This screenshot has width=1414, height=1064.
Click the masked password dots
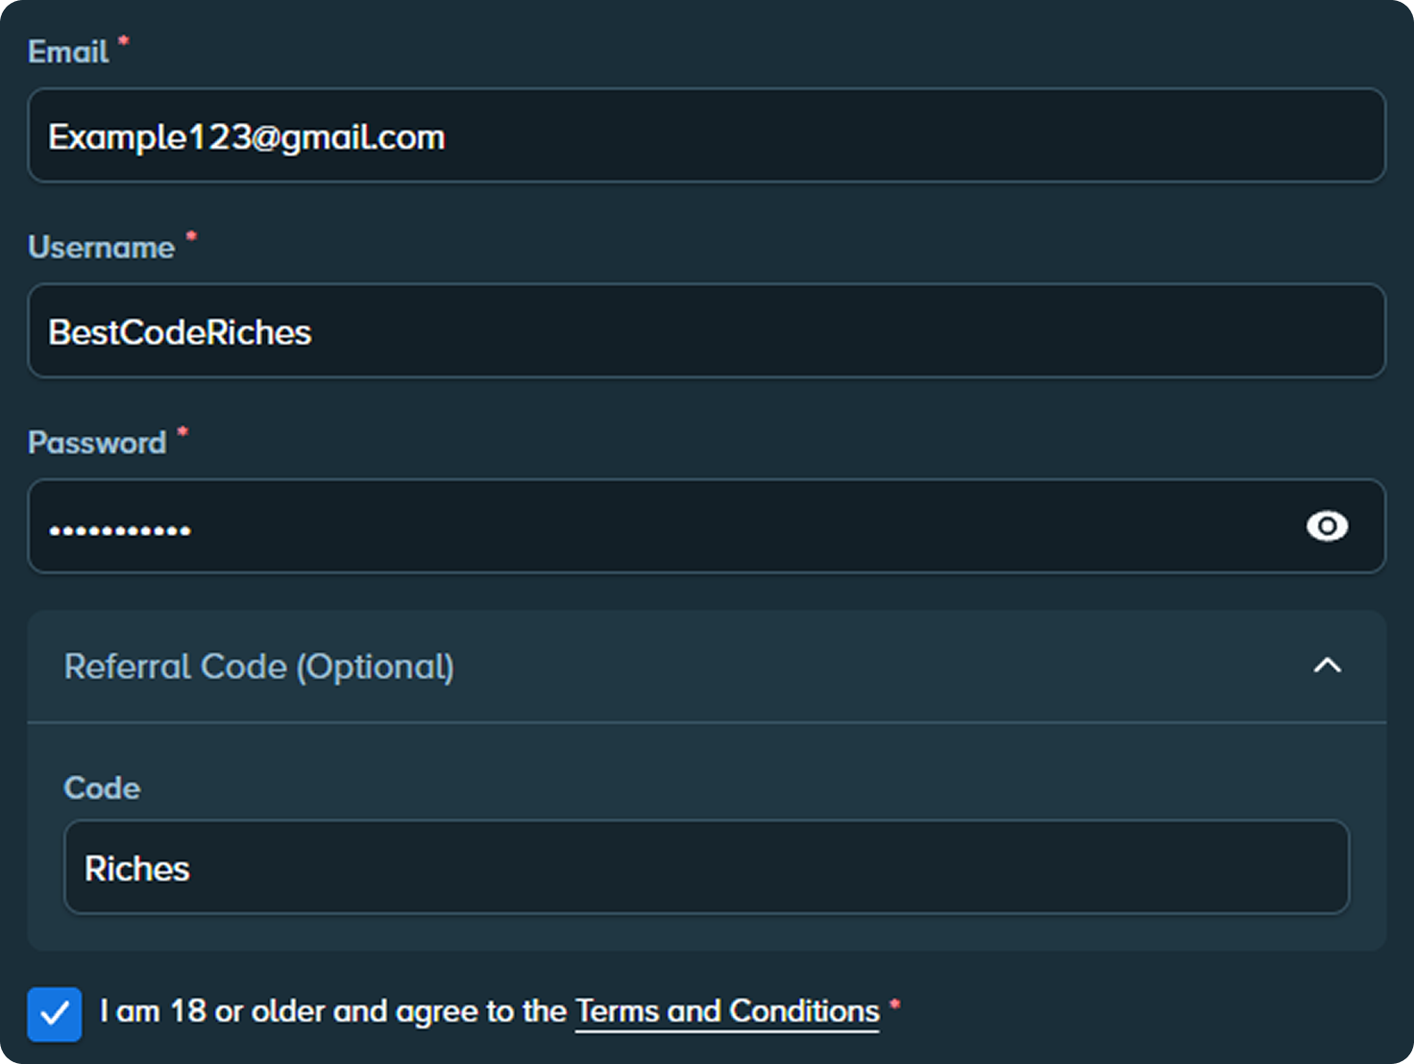pos(120,530)
